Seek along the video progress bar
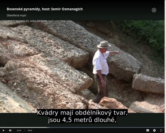The image size is (166, 133). 82,127
